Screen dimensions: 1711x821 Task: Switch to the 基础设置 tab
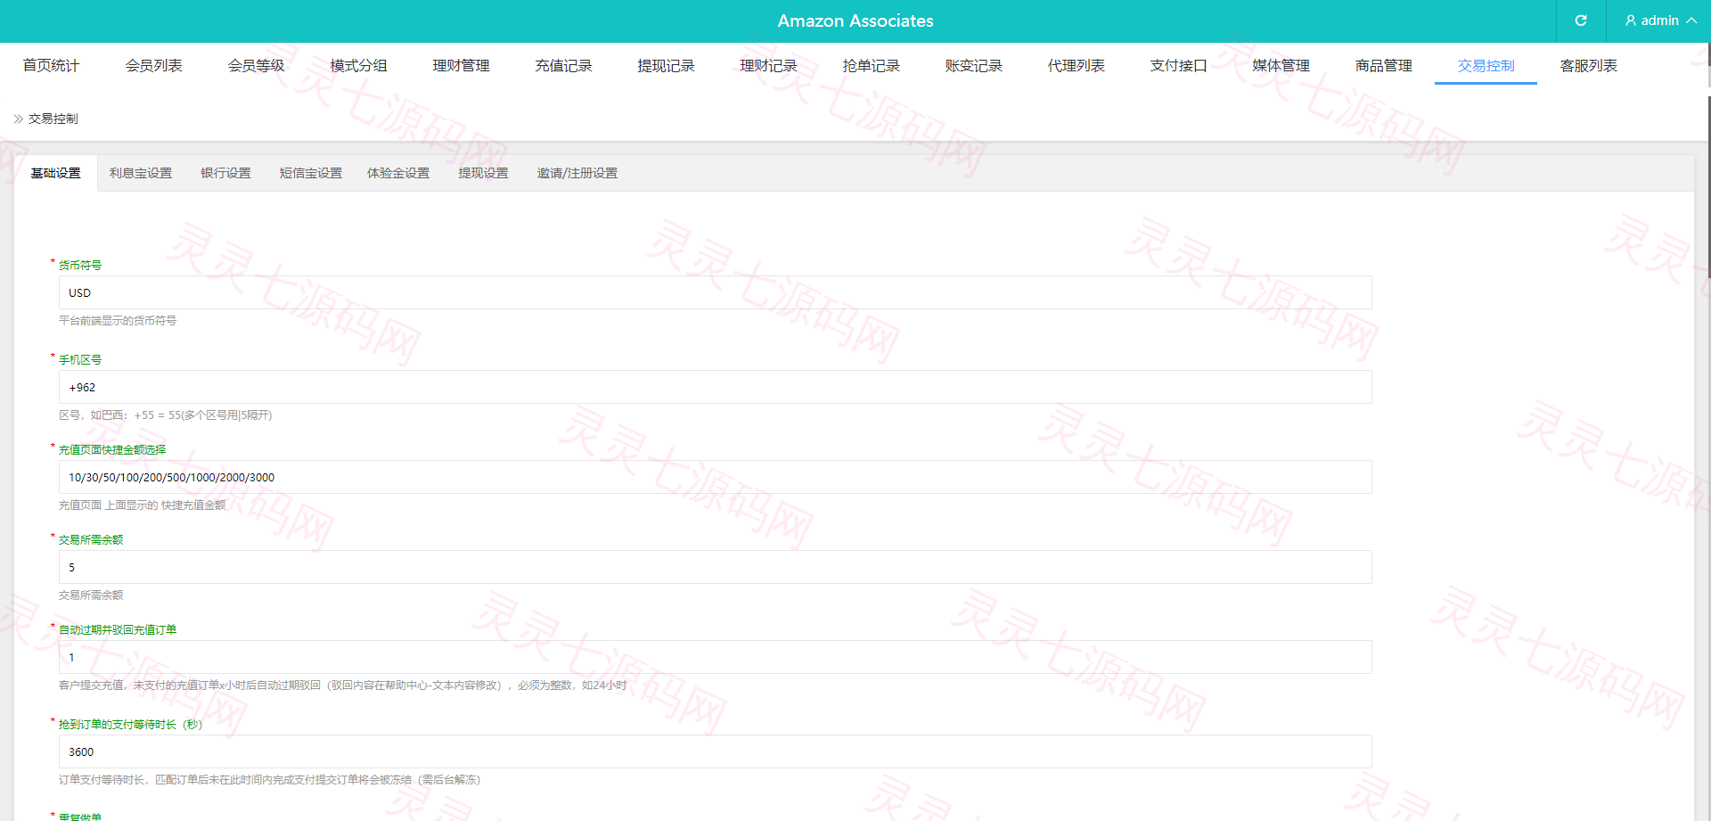point(55,173)
